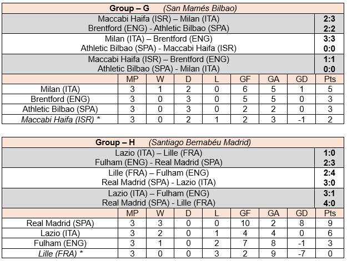347x261 pixels.
Task: Click the MP column header in Group G
Action: [x=132, y=79]
